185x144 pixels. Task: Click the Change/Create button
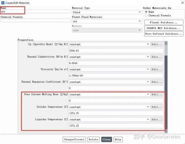(74, 139)
